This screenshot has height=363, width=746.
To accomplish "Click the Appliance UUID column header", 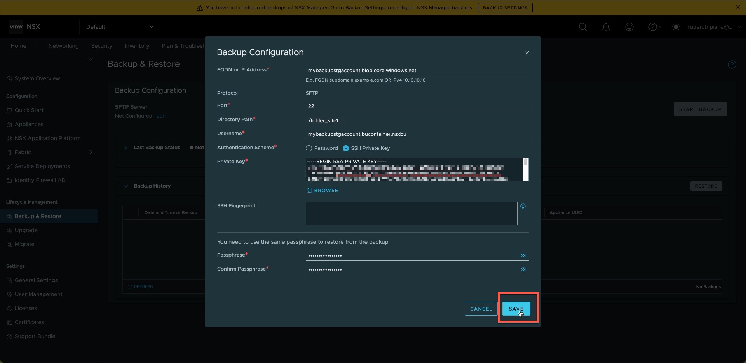I will (566, 213).
